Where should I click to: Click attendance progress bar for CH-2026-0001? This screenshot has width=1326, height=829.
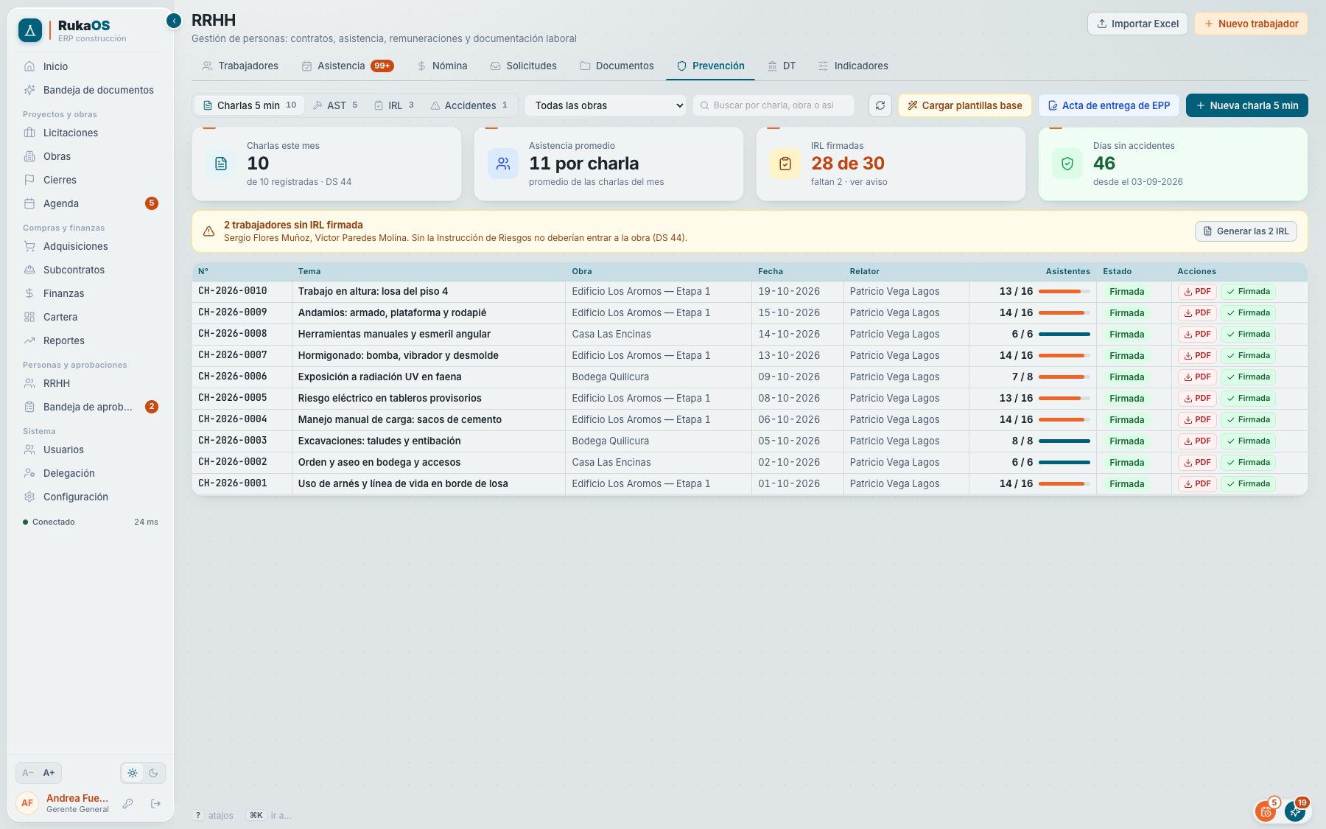(1064, 484)
